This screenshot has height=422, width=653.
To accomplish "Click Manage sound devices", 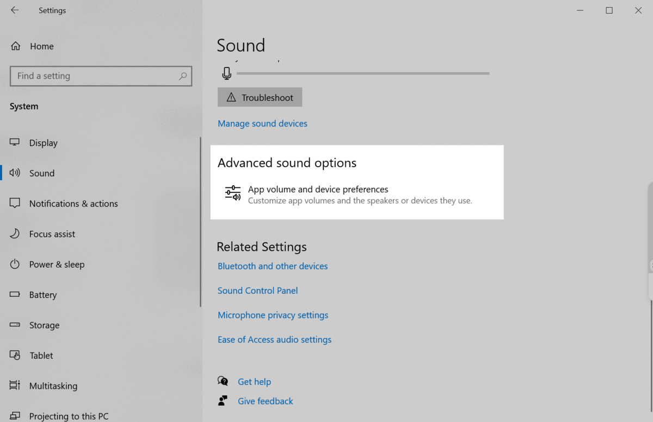I will (262, 123).
